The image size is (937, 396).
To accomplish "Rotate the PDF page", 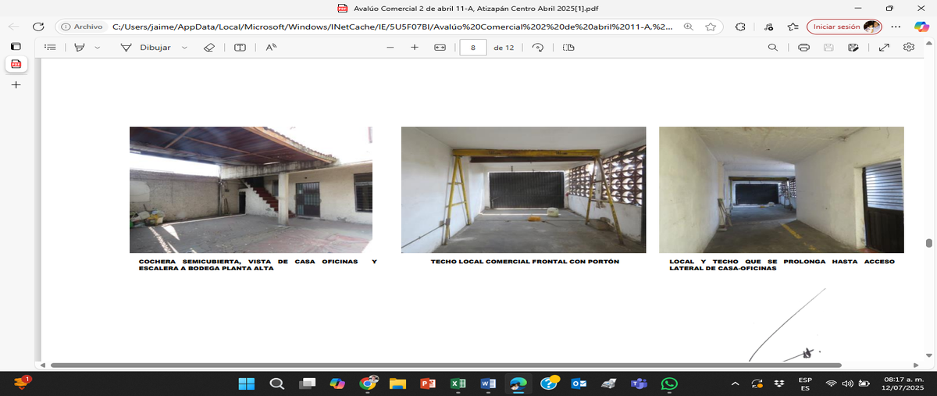I will (x=537, y=47).
